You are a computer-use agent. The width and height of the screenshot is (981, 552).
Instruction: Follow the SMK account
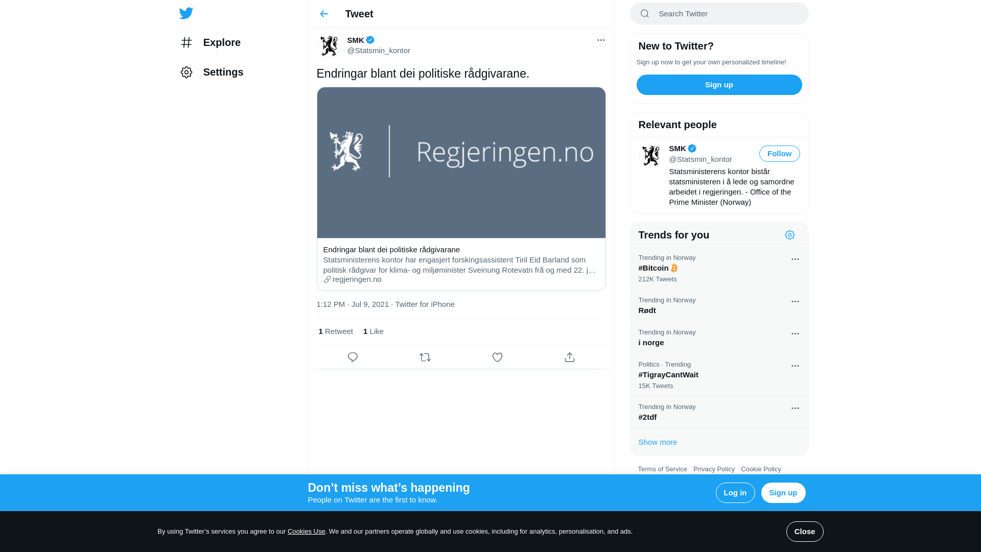779,154
